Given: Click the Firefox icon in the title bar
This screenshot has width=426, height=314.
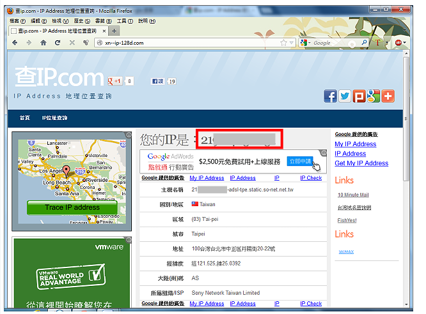Looking at the screenshot, I should pos(10,11).
